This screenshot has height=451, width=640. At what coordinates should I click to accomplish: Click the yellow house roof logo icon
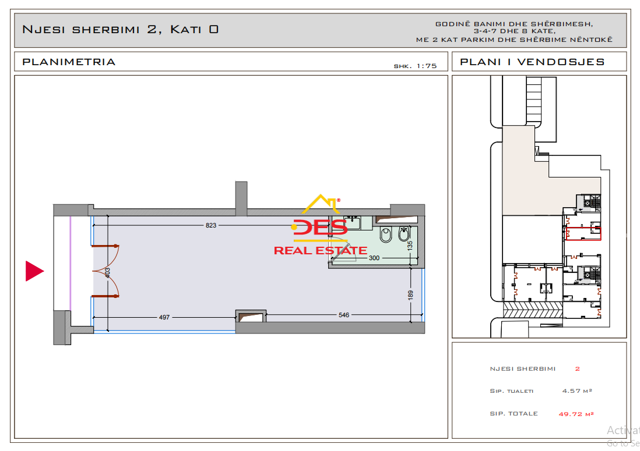tap(319, 206)
